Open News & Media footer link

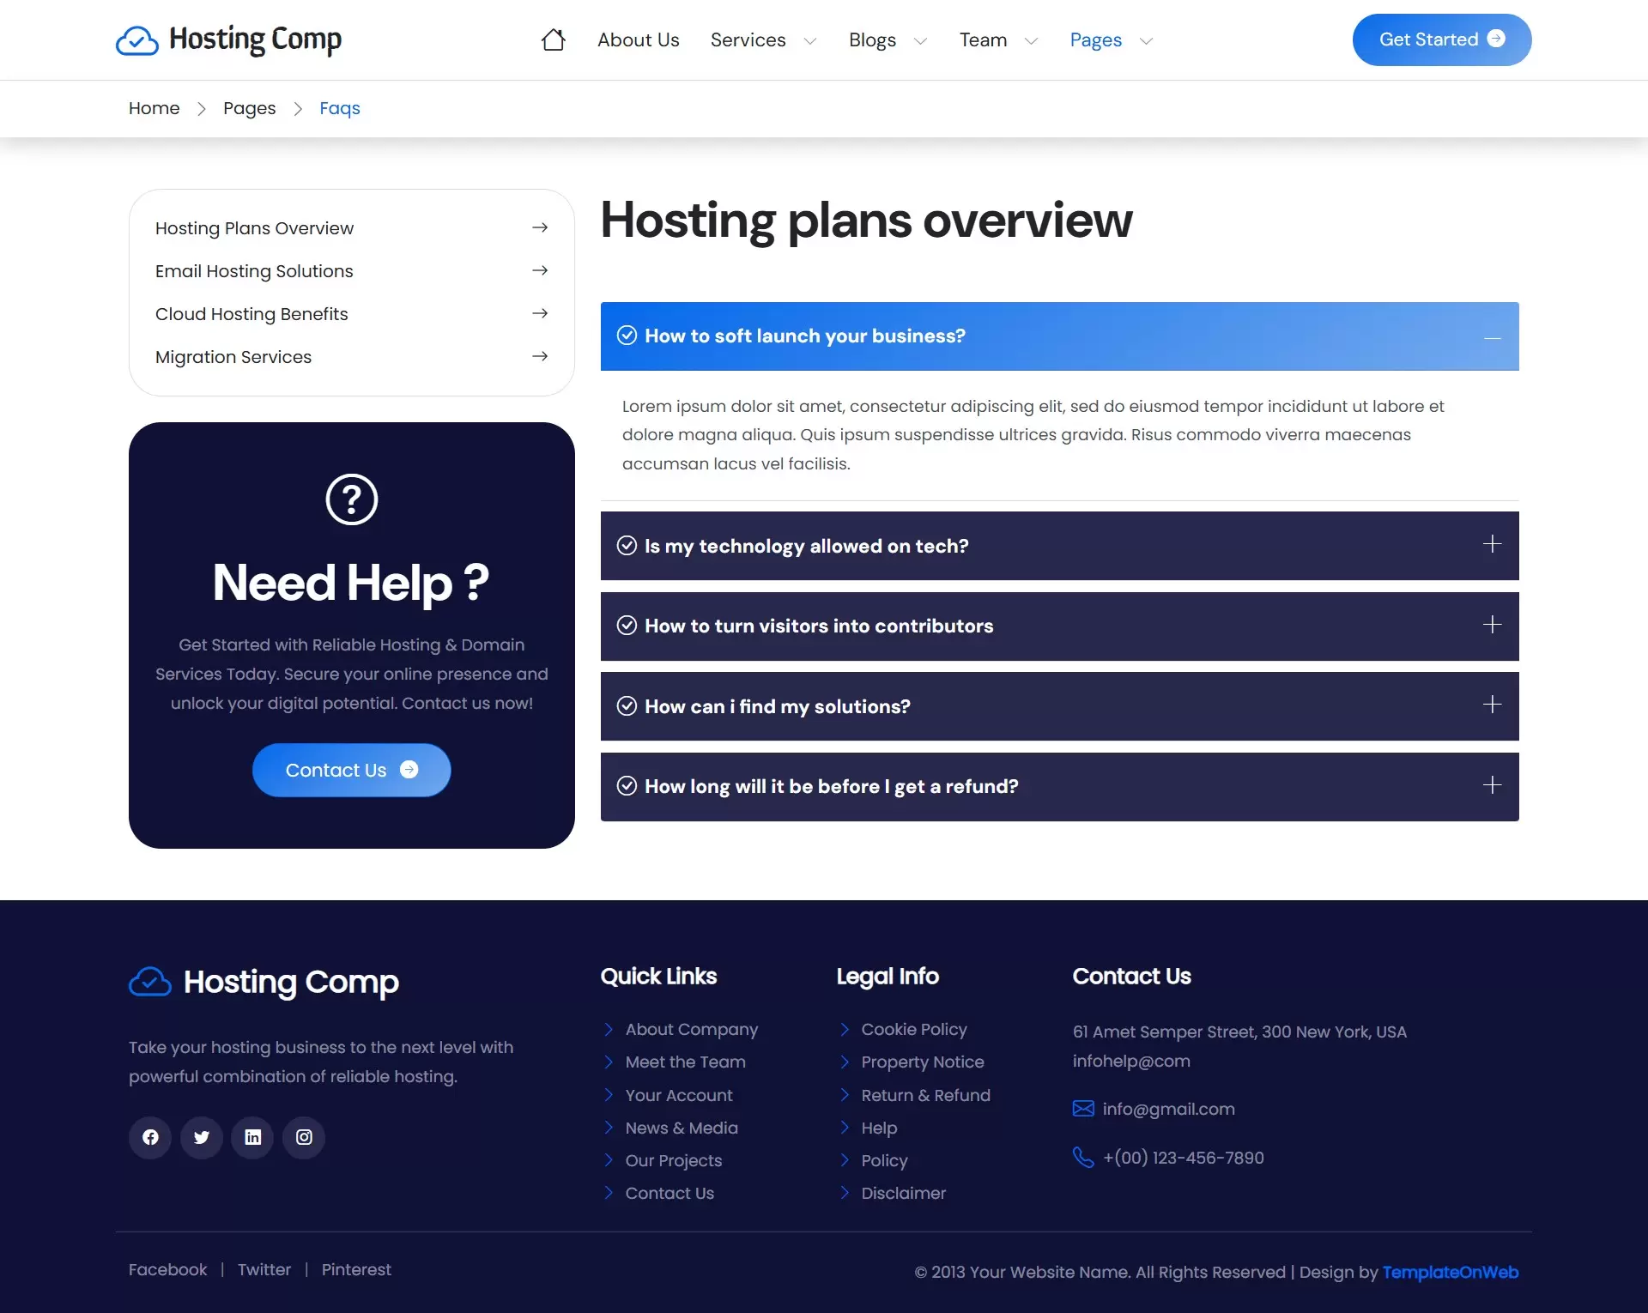tap(682, 1128)
